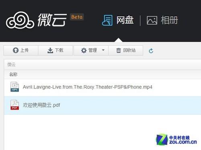Open the 网盘 tab label
Viewport: 201px width, 150px height.
pos(125,20)
